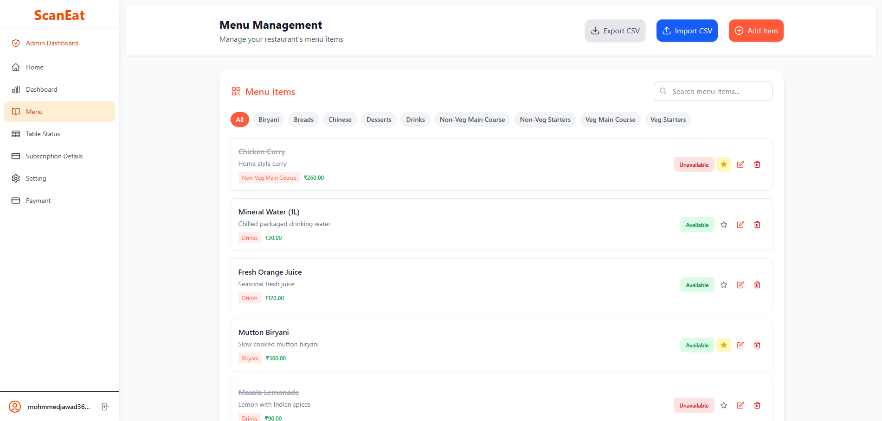Click the Mineral Water (1L) item name

(x=269, y=212)
